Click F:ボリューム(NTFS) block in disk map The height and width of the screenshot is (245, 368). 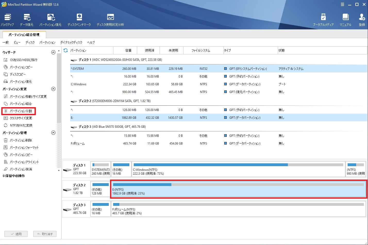coord(238,209)
